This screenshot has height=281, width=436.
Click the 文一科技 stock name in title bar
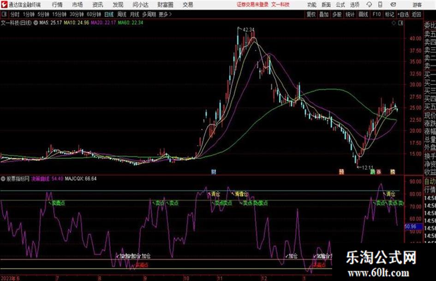click(281, 5)
